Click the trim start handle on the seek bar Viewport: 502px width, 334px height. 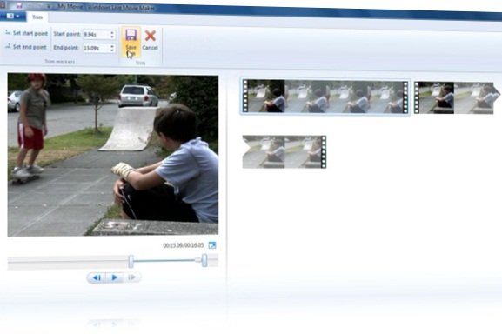coord(131,262)
